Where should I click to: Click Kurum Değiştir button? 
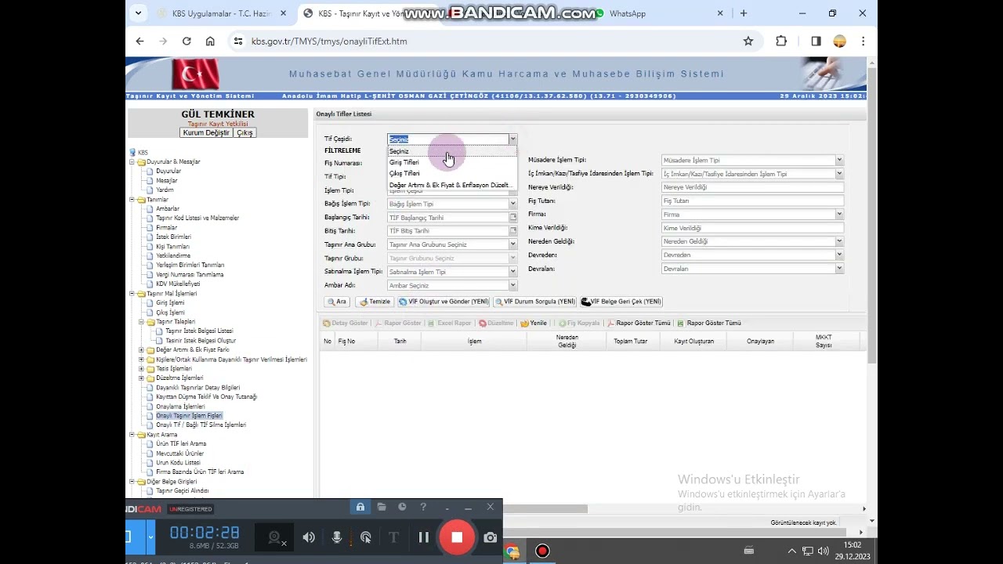206,133
